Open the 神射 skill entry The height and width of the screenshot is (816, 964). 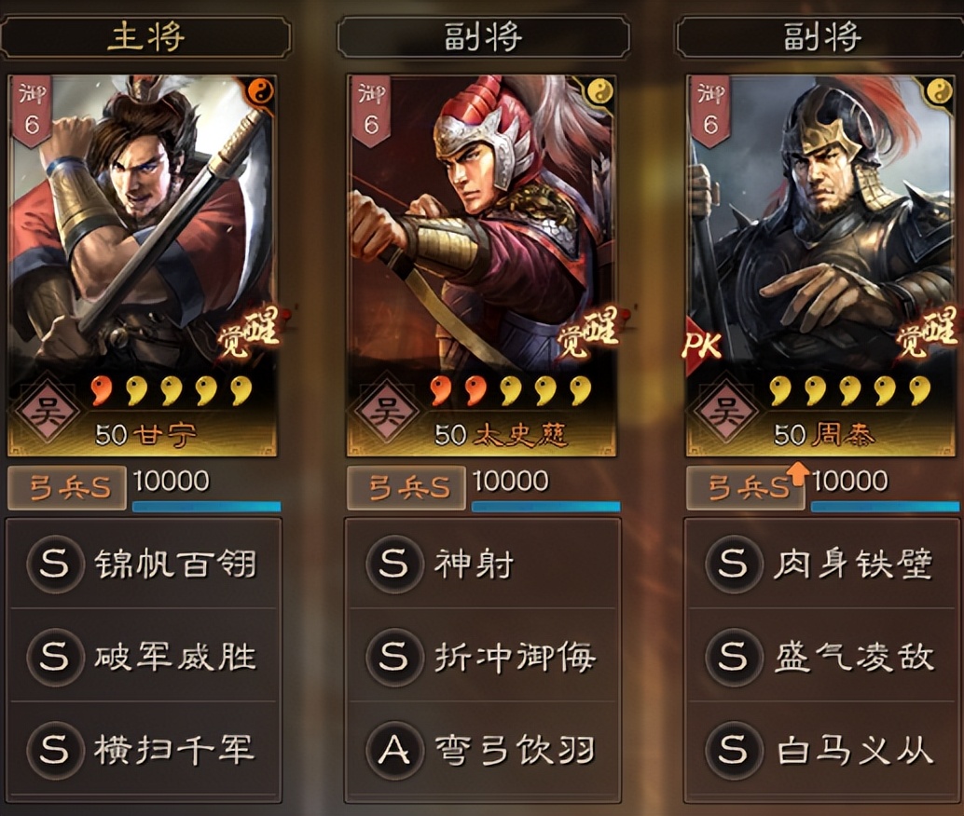[483, 564]
